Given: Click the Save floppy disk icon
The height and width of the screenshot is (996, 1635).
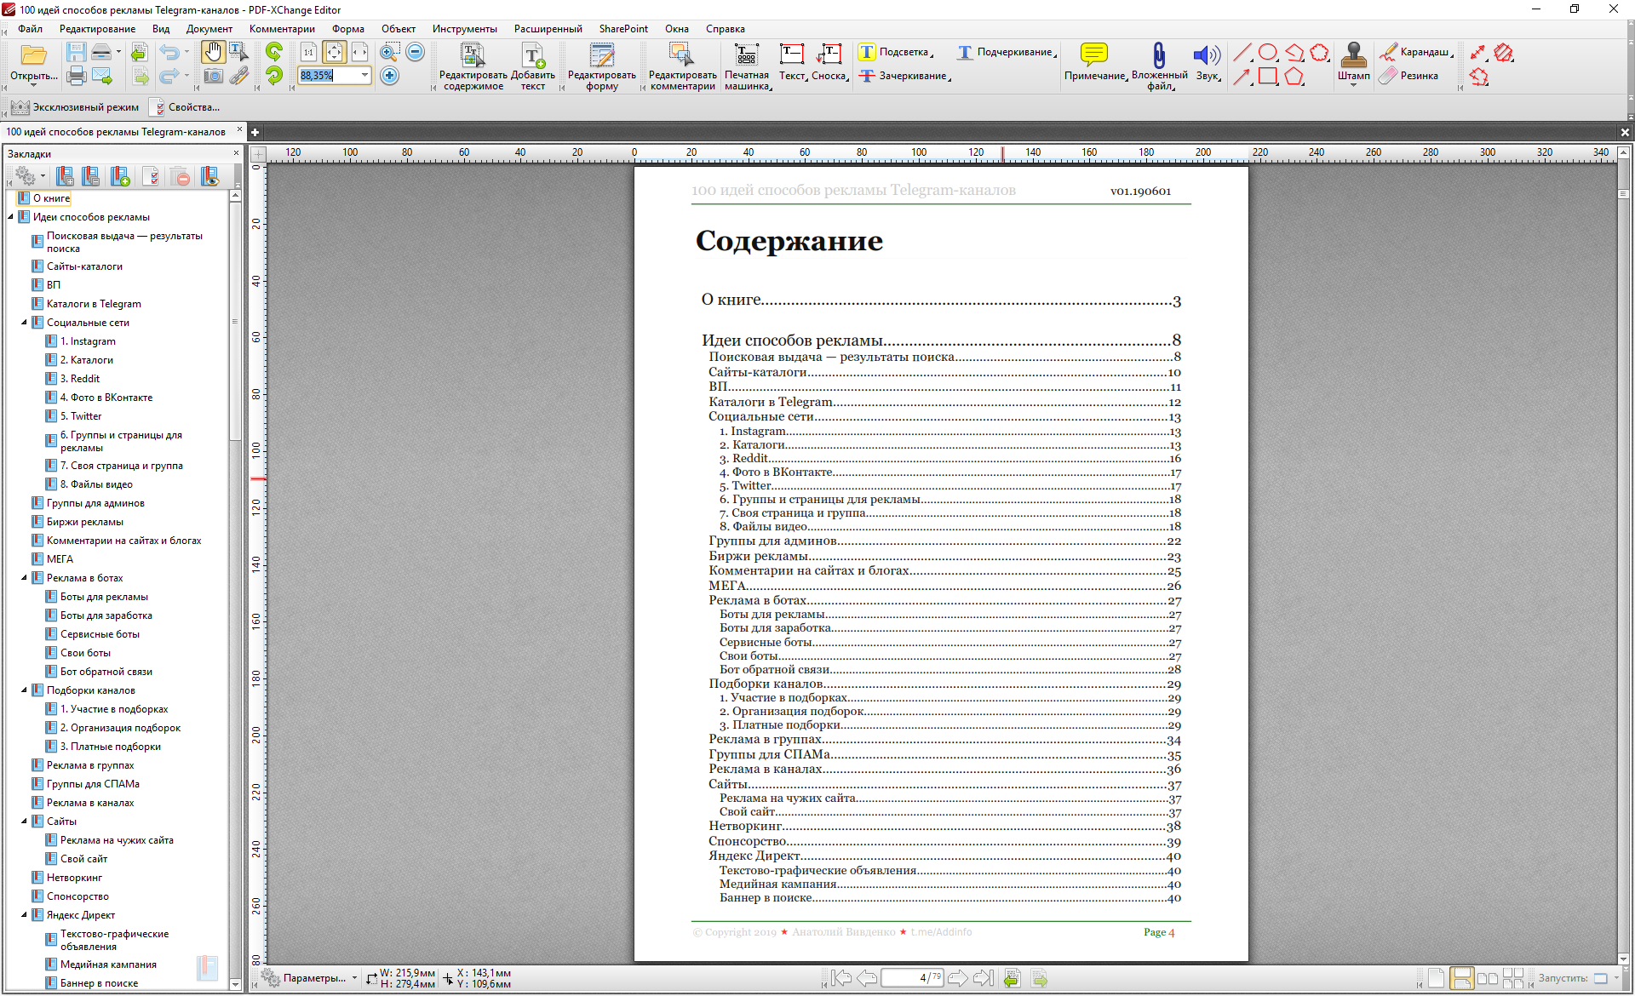Looking at the screenshot, I should click(77, 53).
